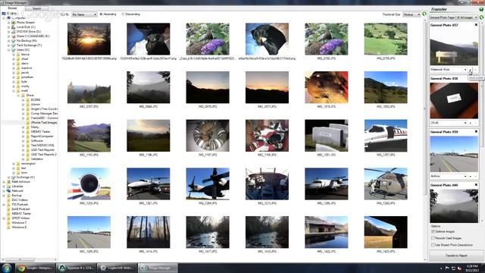Viewport: 485px width, 273px height.
Task: Switch to the Search tab
Action: [36, 8]
